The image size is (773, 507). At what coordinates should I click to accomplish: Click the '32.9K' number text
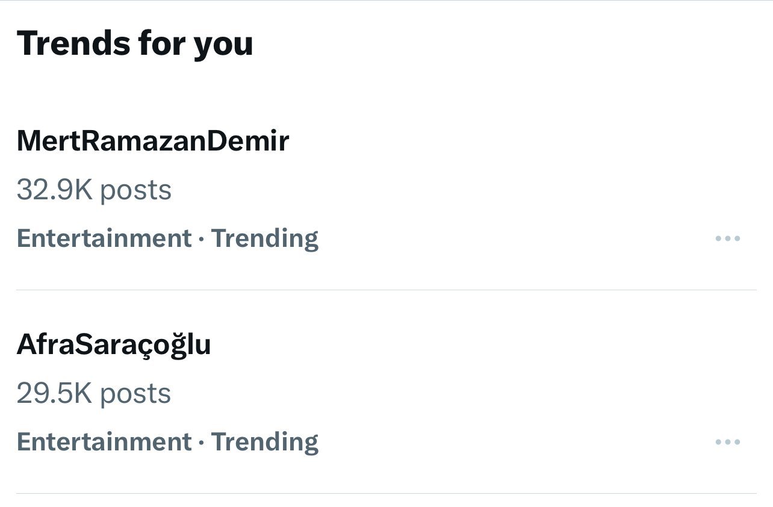54,190
